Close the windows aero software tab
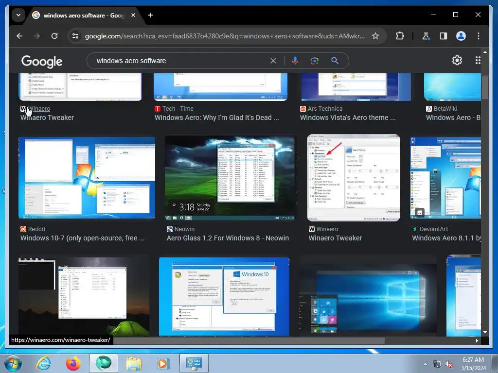 click(133, 15)
